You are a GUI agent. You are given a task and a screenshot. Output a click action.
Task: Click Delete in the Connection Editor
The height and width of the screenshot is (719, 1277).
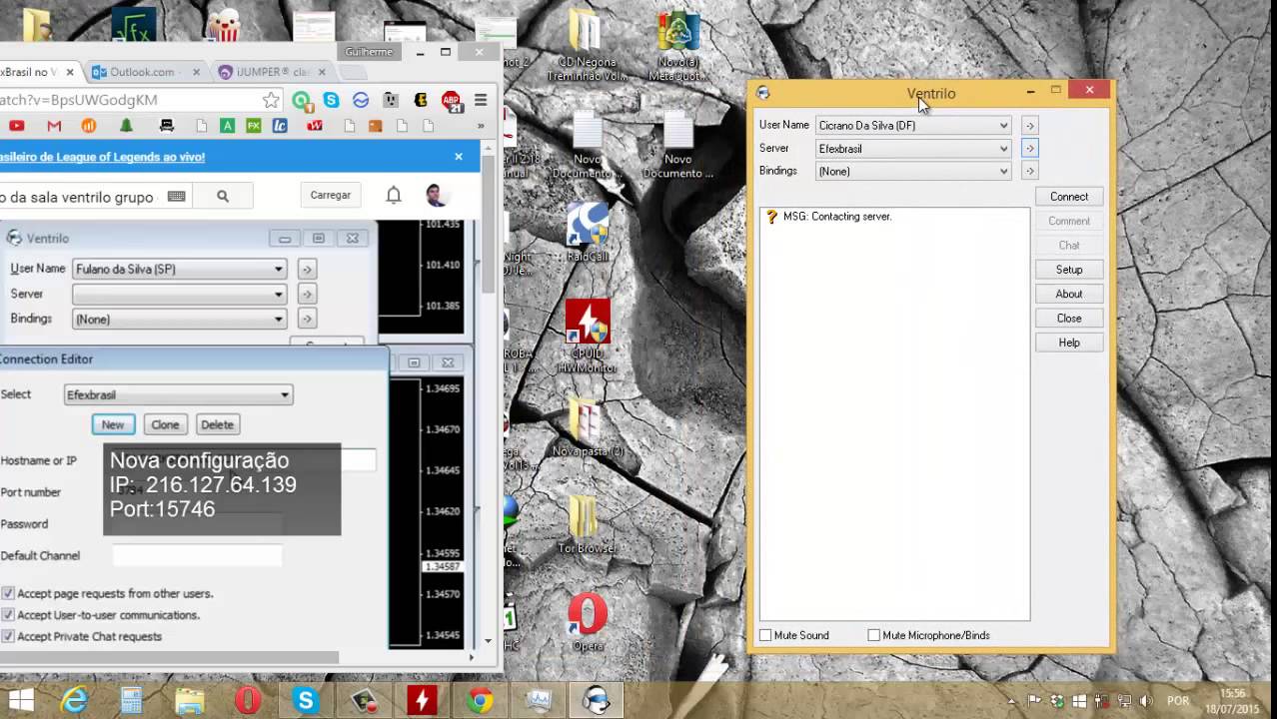click(x=217, y=424)
